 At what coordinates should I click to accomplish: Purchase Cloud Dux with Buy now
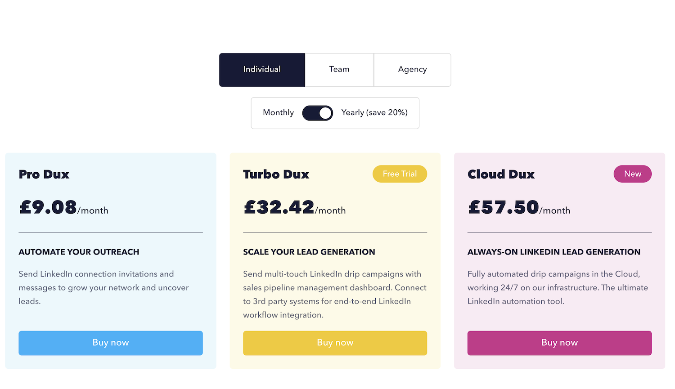point(559,343)
